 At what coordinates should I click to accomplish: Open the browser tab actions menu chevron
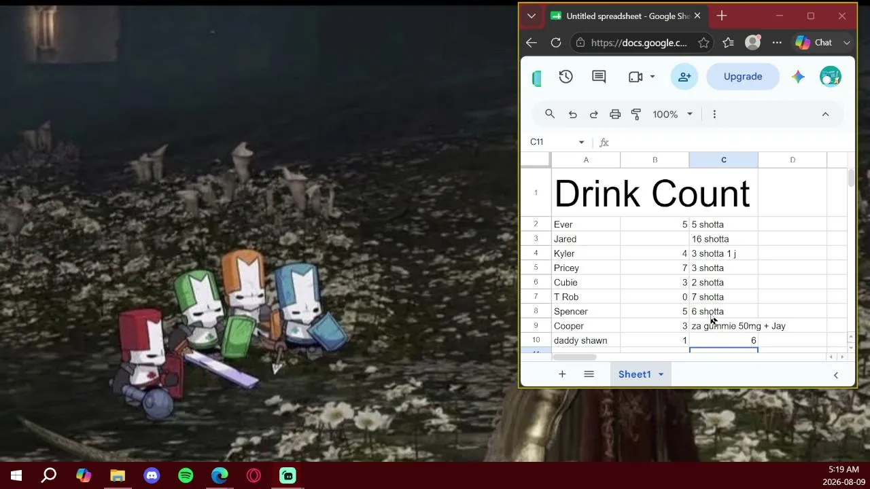(x=532, y=16)
